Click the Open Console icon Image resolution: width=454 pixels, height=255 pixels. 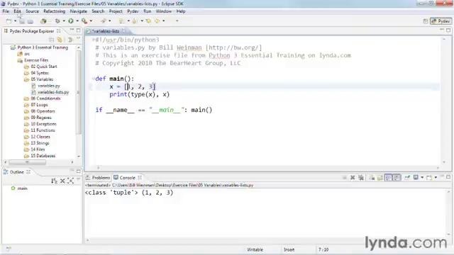tap(429, 178)
